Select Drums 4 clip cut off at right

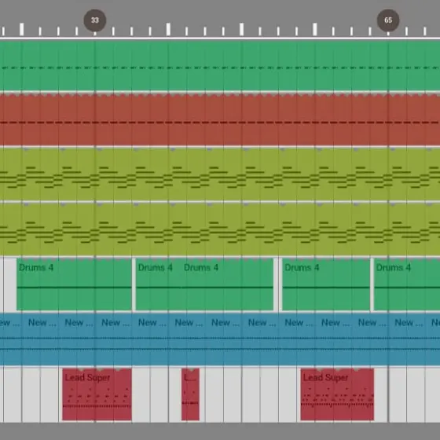[x=407, y=284]
